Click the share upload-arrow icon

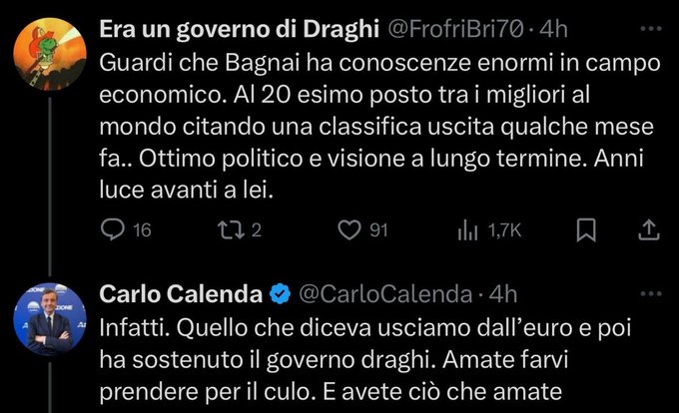[x=647, y=230]
